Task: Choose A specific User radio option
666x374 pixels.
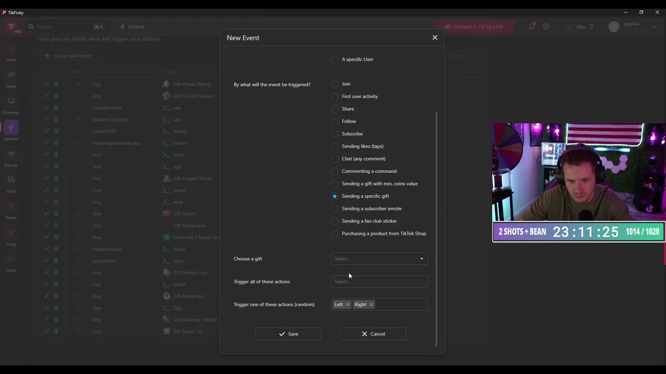Action: pyautogui.click(x=335, y=60)
